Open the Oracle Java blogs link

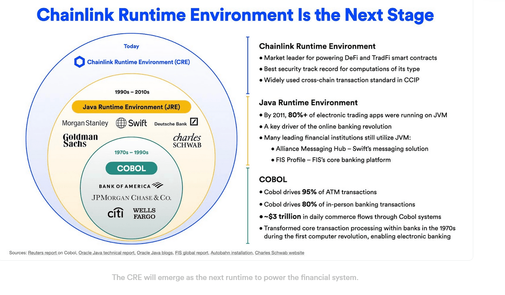[x=155, y=253]
